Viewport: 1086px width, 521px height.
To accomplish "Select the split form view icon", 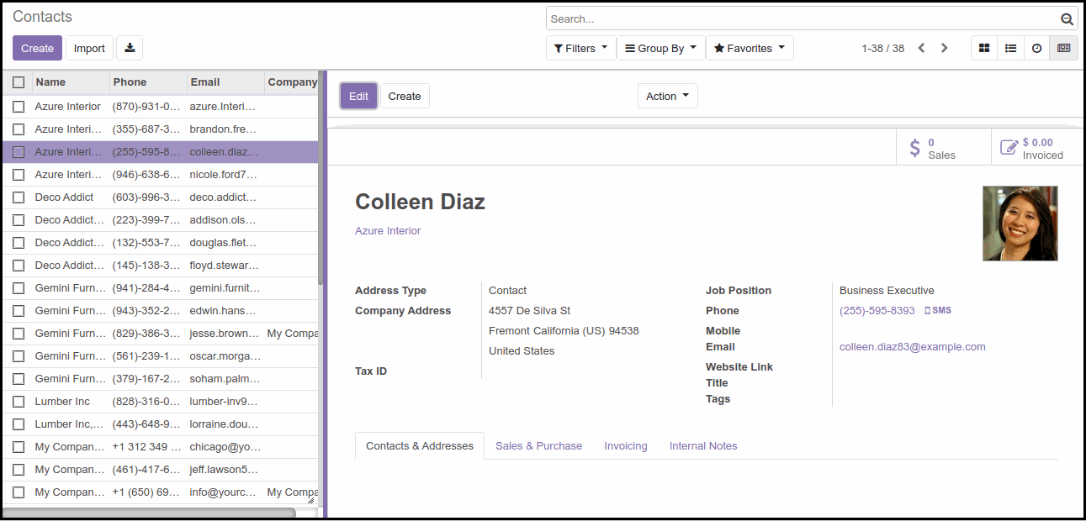I will coord(1063,48).
